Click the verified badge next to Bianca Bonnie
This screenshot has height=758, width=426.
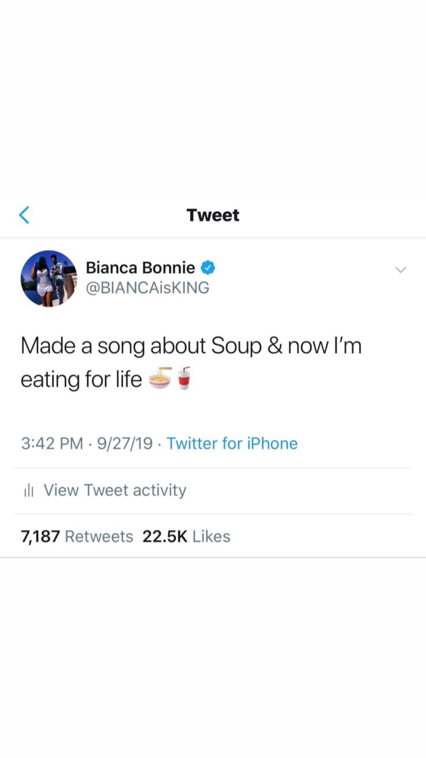[208, 267]
